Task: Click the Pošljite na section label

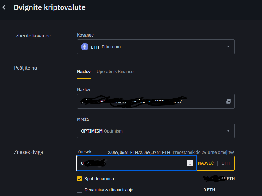Action: (x=25, y=68)
